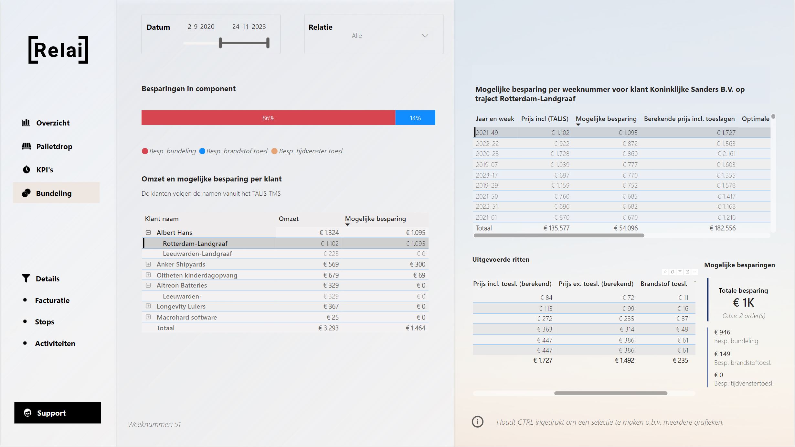Click the copy visual icon in the table header
The width and height of the screenshot is (795, 447).
coord(673,272)
